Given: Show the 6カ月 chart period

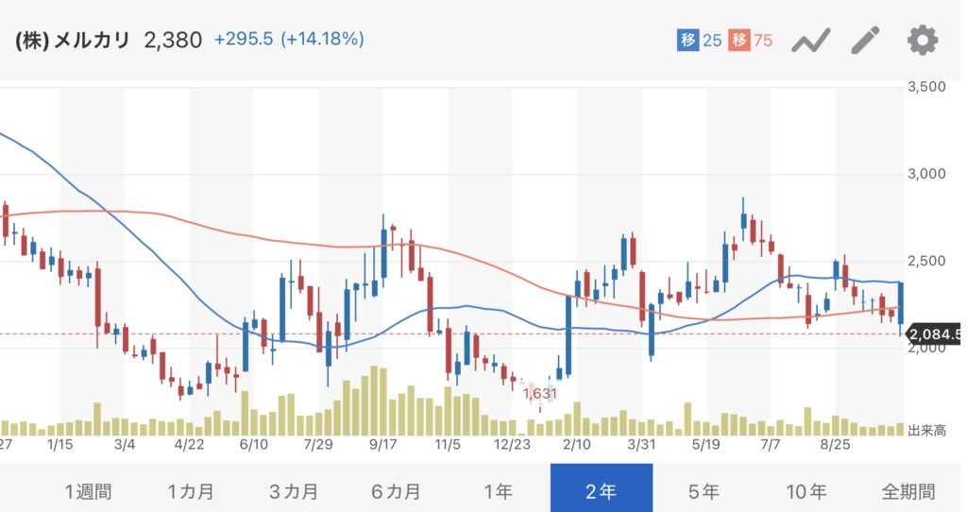Looking at the screenshot, I should (397, 491).
